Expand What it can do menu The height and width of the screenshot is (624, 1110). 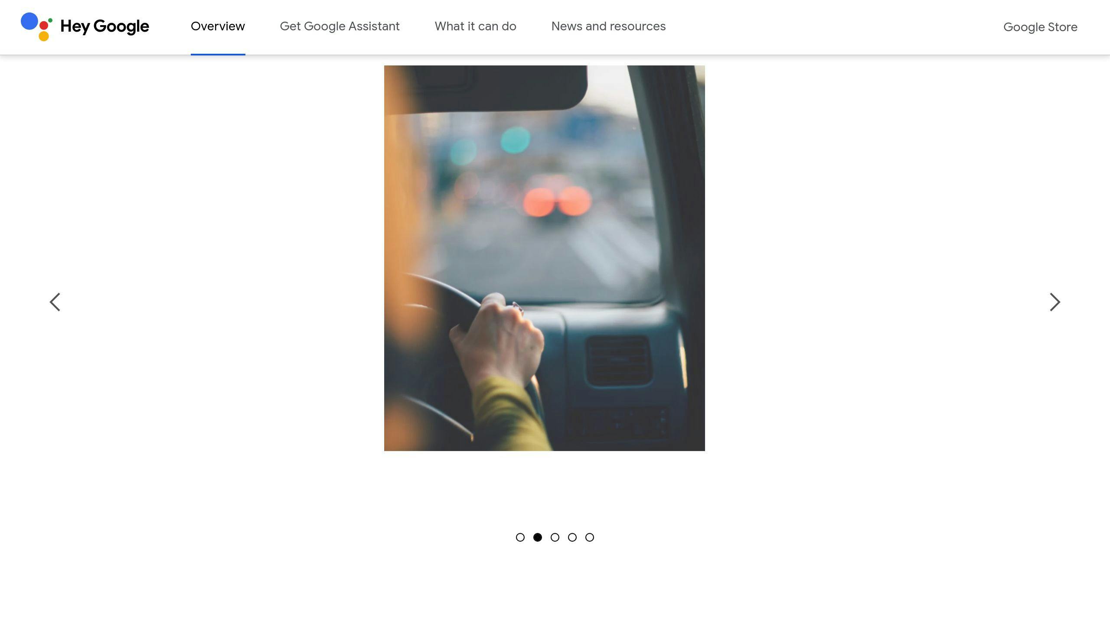point(475,27)
